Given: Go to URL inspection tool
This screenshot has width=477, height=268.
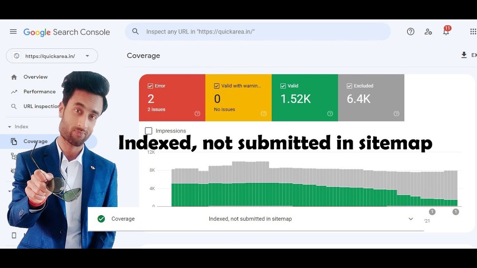Looking at the screenshot, I should click(x=42, y=106).
